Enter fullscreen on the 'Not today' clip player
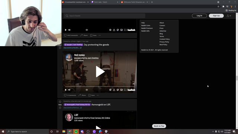This screenshot has height=134, width=238. pos(125,90)
